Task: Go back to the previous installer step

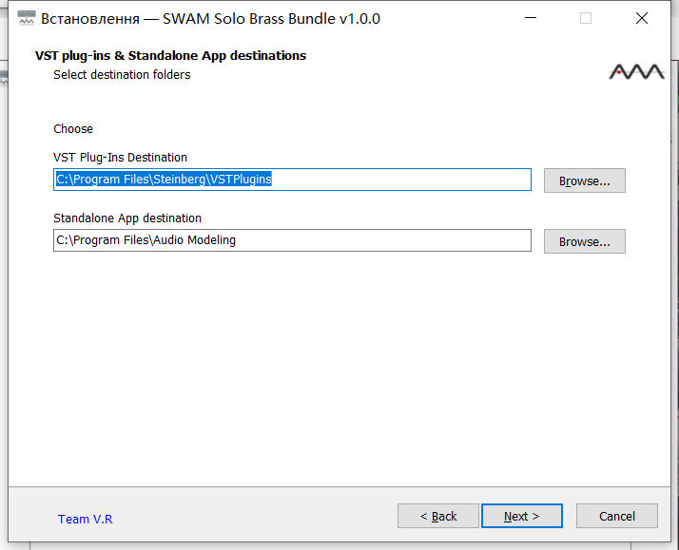Action: pyautogui.click(x=438, y=516)
